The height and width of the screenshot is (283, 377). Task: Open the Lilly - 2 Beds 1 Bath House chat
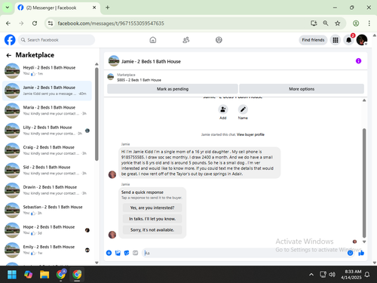47,131
